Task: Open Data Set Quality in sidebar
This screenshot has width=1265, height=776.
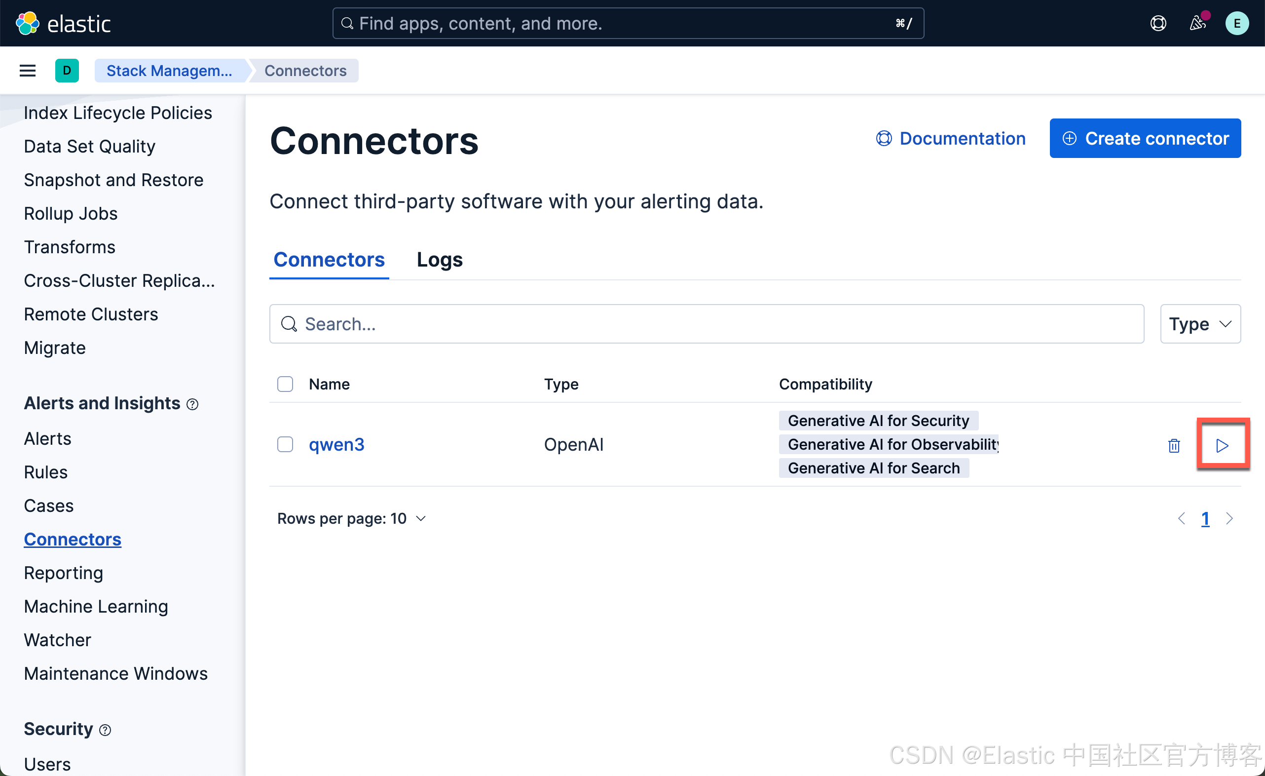Action: [x=89, y=147]
